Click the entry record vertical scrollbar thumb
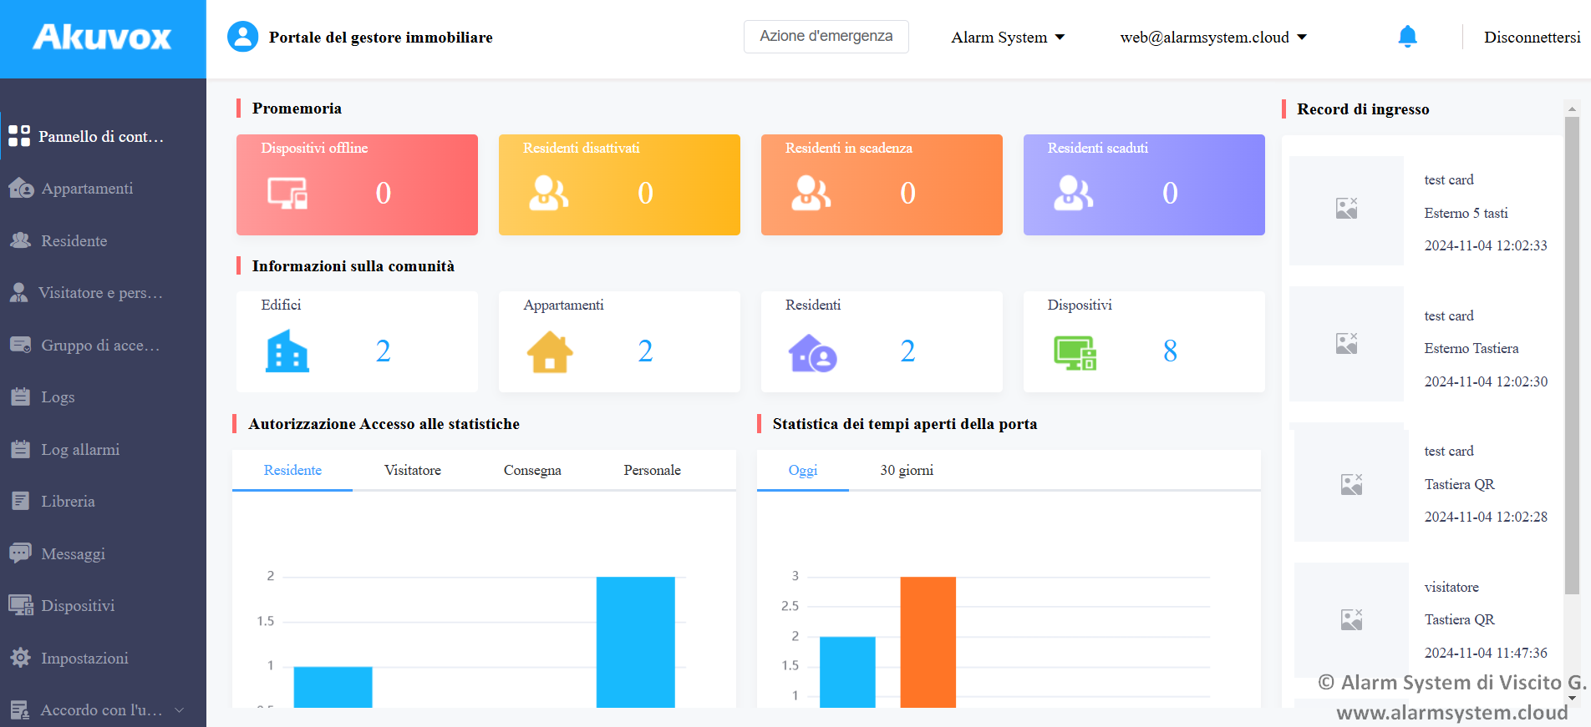This screenshot has width=1591, height=727. coord(1572,355)
